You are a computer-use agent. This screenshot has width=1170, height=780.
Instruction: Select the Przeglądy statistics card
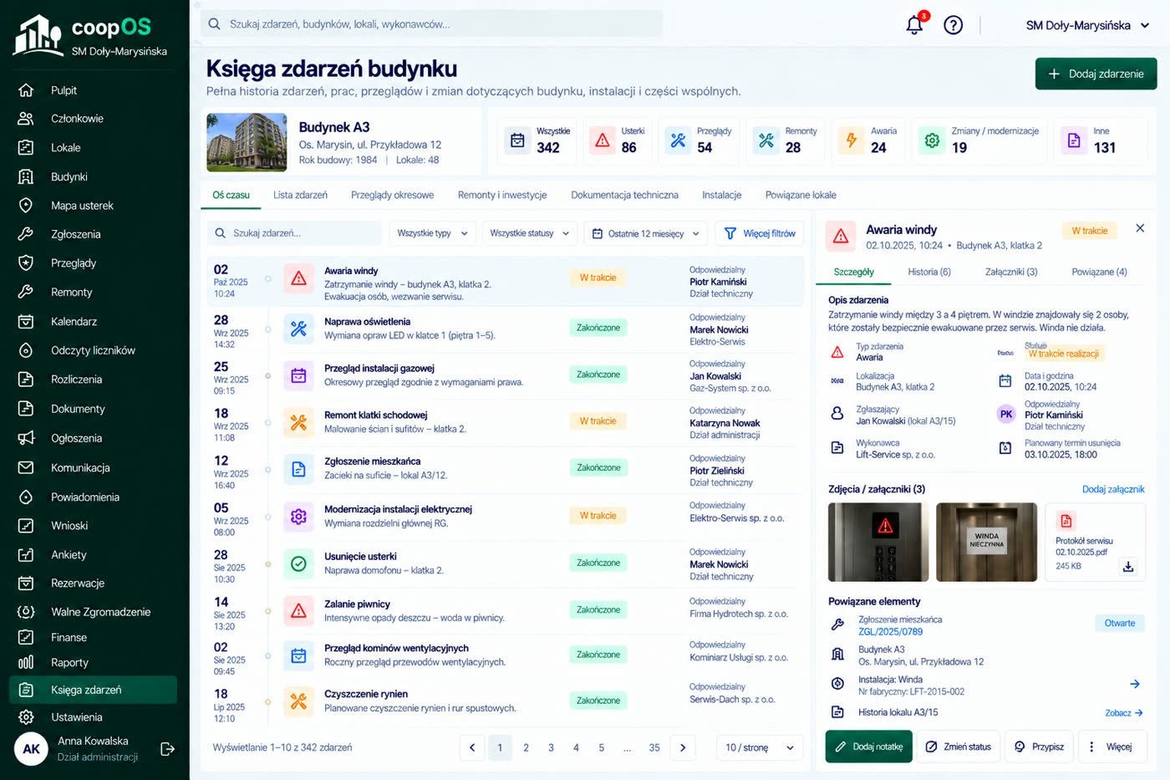(699, 140)
